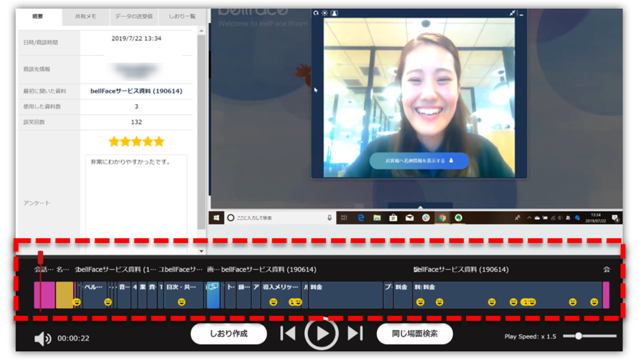This screenshot has height=360, width=639.
Task: Click the taskbar microphone icon
Action: (x=329, y=218)
